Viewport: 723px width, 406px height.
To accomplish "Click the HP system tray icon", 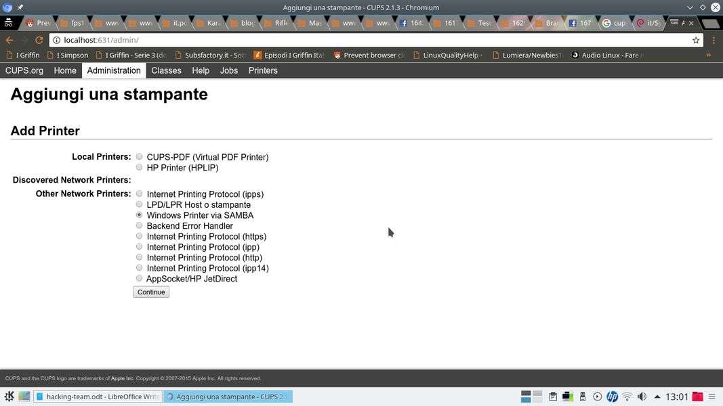I will (x=613, y=397).
